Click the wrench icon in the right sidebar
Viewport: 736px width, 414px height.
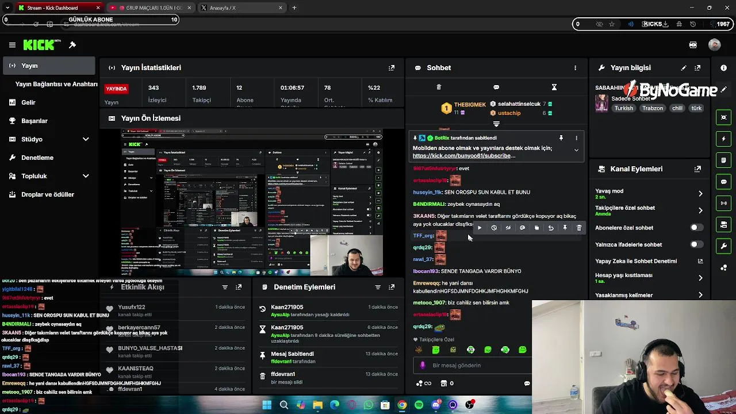(723, 246)
